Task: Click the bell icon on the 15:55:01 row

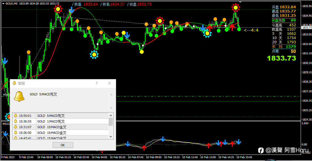Action: coord(16,116)
